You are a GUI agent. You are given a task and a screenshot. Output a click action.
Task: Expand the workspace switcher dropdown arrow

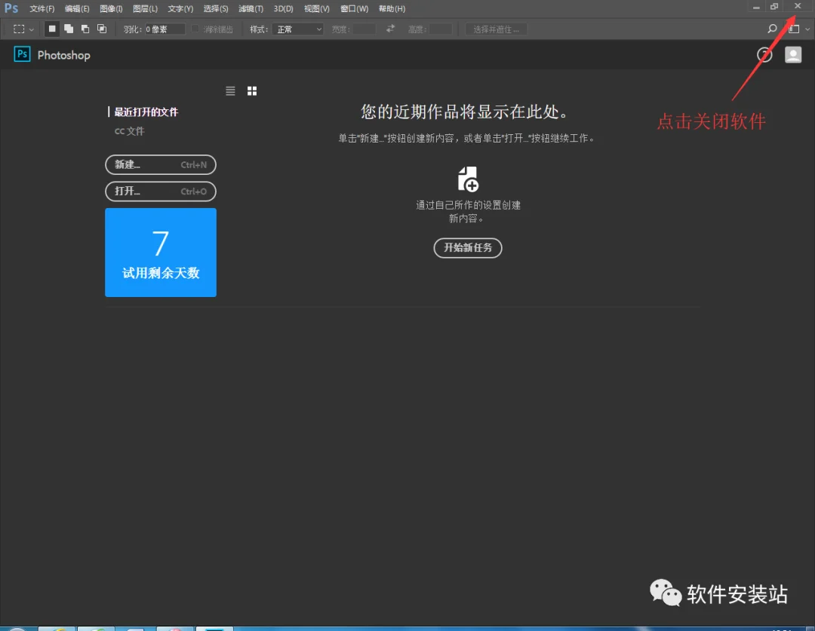pos(807,29)
